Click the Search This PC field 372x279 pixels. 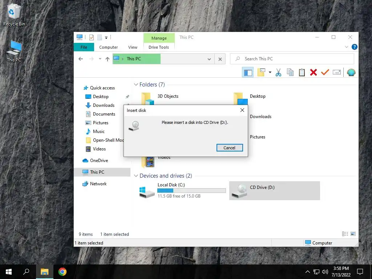[x=292, y=59]
